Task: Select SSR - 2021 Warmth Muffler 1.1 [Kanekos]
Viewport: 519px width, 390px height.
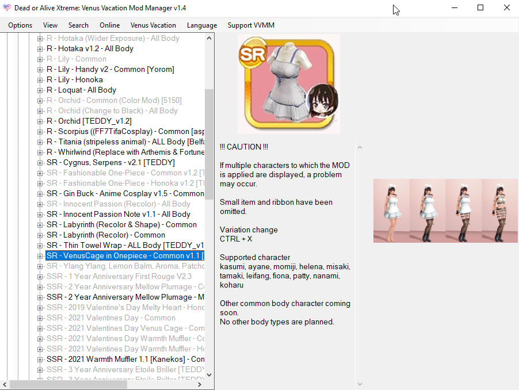Action: (x=125, y=360)
